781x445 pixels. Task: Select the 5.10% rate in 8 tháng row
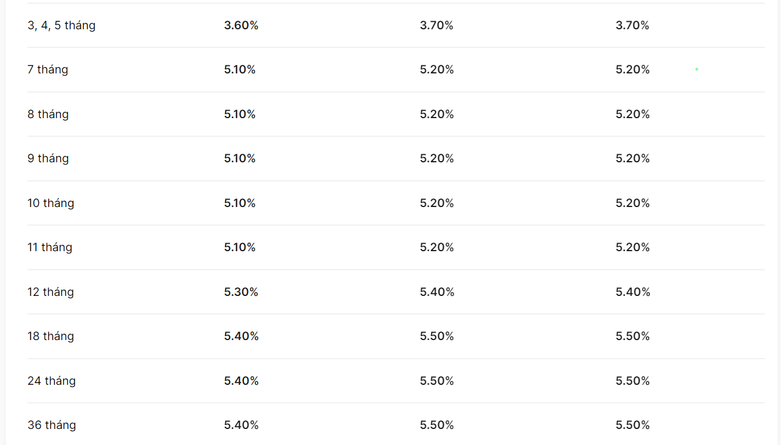[x=240, y=114]
